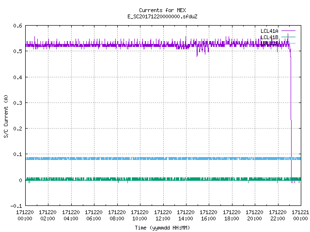The height and width of the screenshot is (232, 310).
Task: Click the green LCL41B trace near 06:00
Action: [x=94, y=179]
